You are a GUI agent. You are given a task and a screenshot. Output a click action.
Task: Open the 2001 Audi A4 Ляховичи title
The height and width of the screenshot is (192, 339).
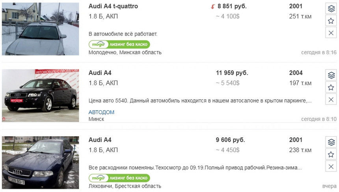point(100,140)
